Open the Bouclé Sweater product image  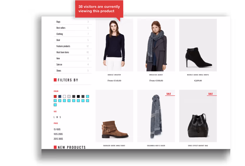click(x=114, y=45)
